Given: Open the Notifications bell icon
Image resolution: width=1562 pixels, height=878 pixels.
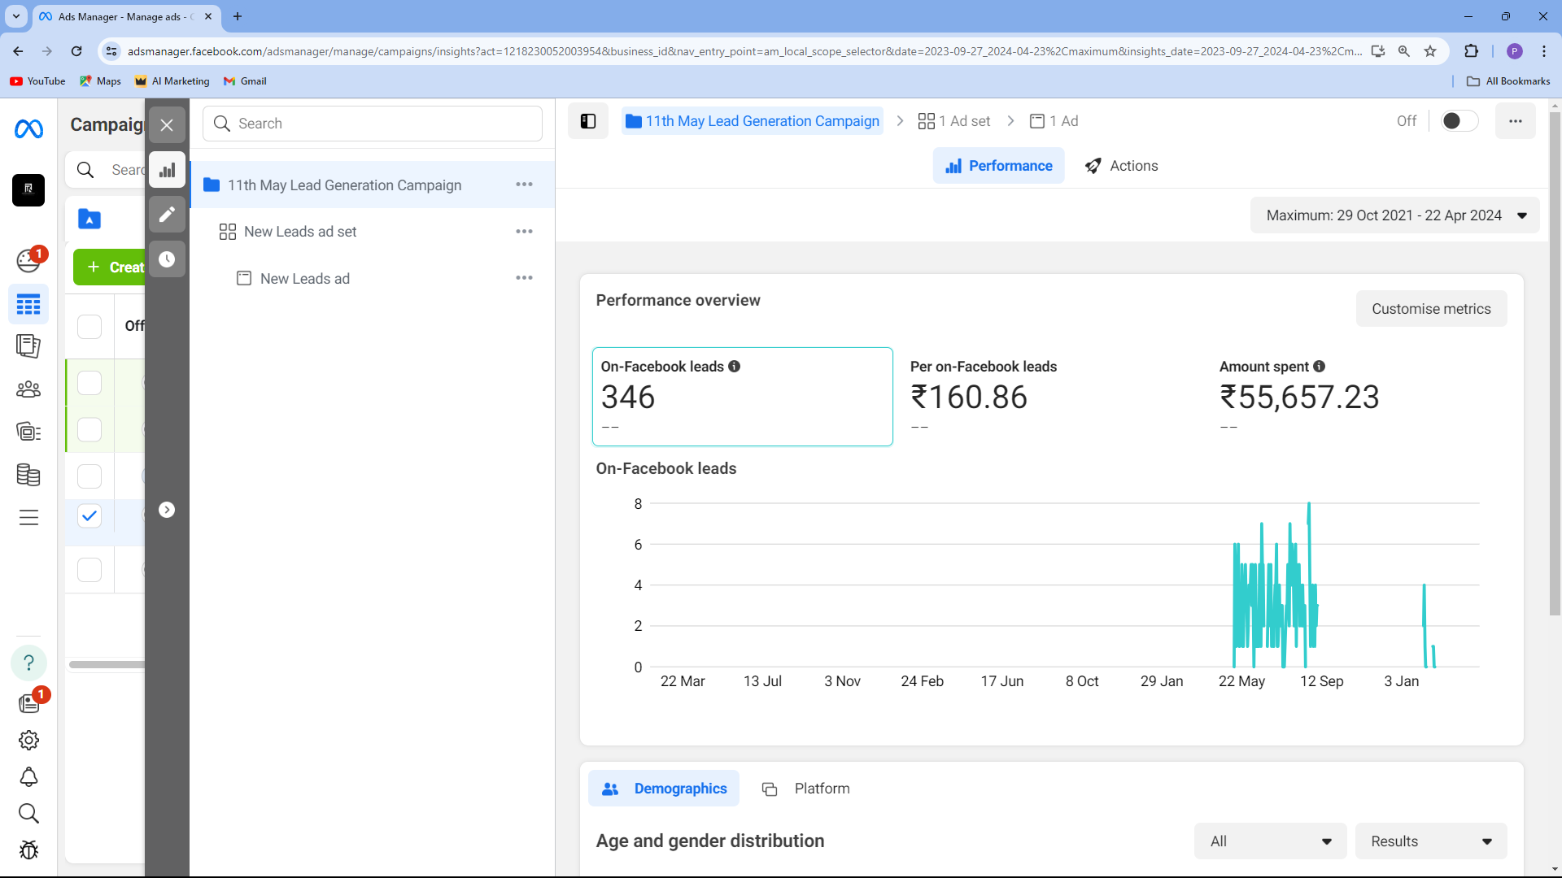Looking at the screenshot, I should point(28,777).
